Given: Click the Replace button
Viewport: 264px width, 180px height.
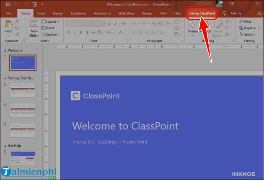Looking at the screenshot, I should pyautogui.click(x=249, y=28).
